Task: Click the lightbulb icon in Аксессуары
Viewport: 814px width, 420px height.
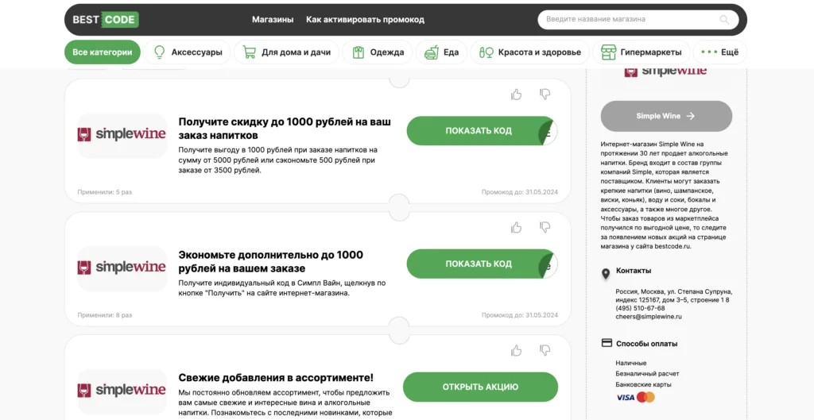Action: (x=159, y=52)
